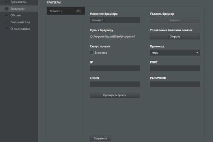The width and height of the screenshot is (213, 142).
Task: Open the Букмекеры section
Action: [x=18, y=2]
